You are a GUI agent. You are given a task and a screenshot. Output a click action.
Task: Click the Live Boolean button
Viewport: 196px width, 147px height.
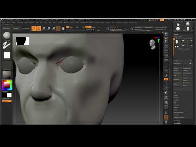(x=26, y=29)
